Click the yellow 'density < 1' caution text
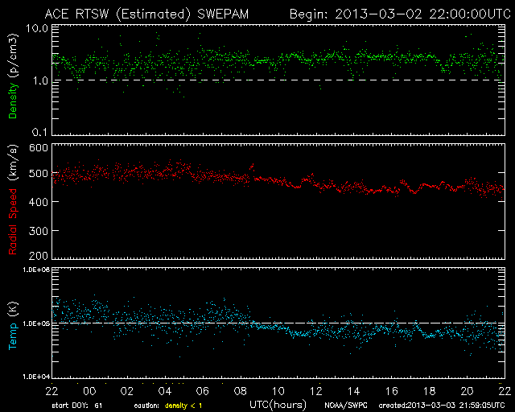 pyautogui.click(x=183, y=406)
